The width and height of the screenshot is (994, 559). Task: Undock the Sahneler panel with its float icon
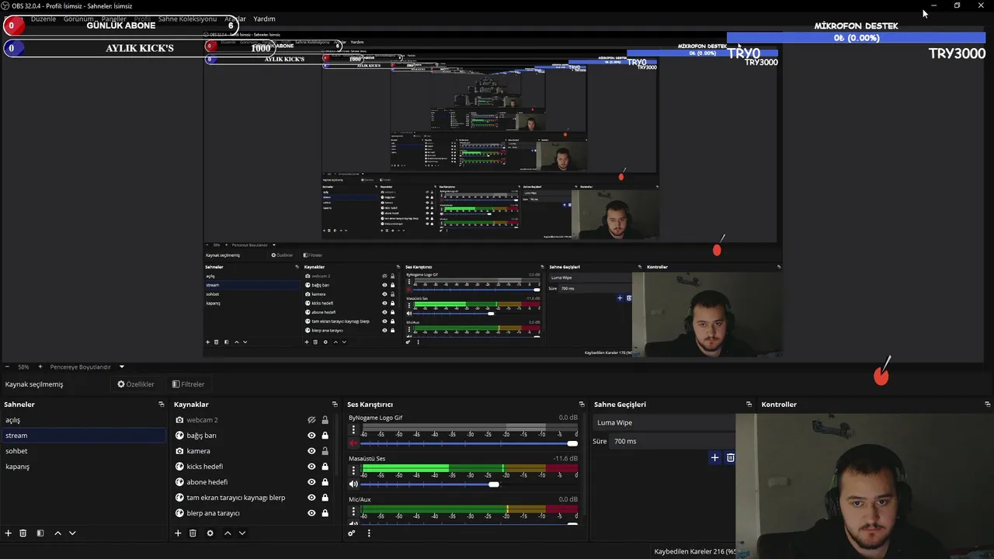(162, 404)
